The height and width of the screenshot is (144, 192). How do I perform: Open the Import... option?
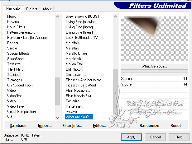[45, 126]
